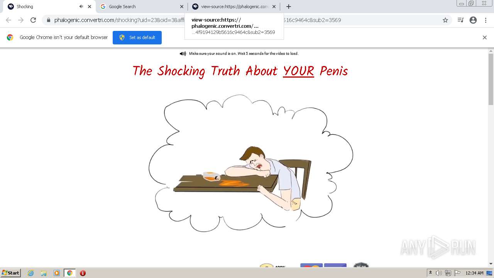Click the Shocking Truth headline
Viewport: 494px width, 278px height.
tap(240, 71)
